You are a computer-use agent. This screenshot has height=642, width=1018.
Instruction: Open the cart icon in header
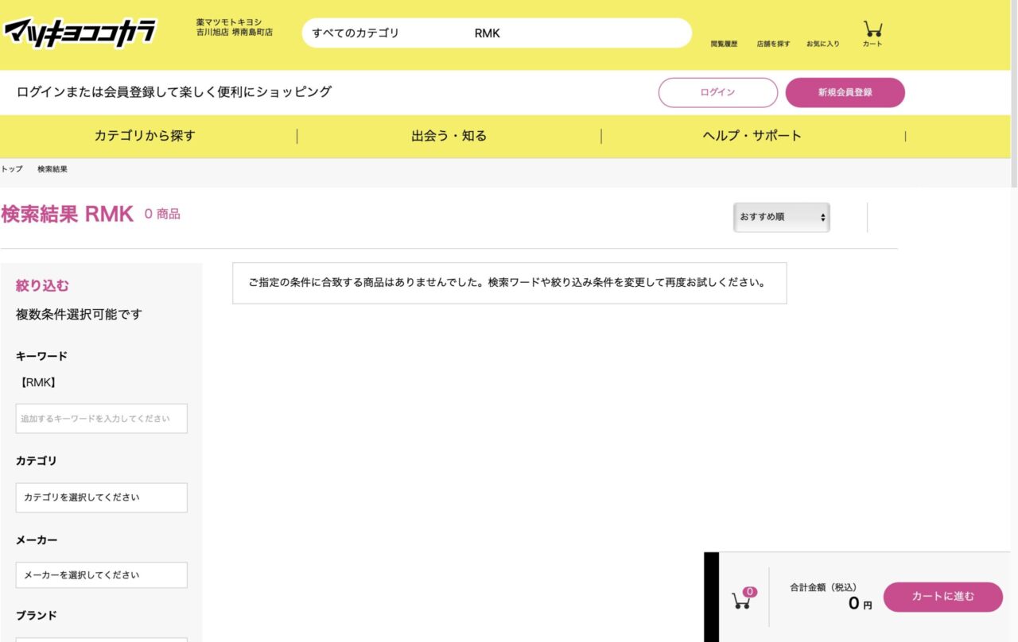pyautogui.click(x=872, y=33)
